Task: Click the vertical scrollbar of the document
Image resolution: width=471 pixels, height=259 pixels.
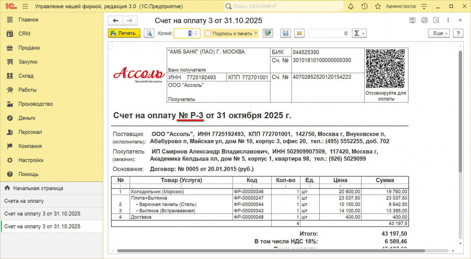Action: pyautogui.click(x=460, y=111)
